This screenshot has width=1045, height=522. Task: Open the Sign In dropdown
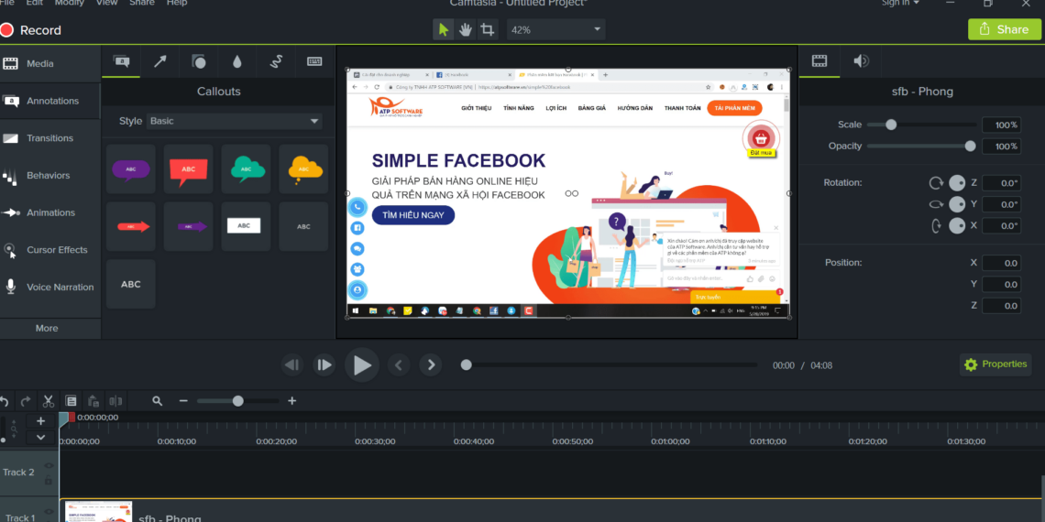(900, 4)
